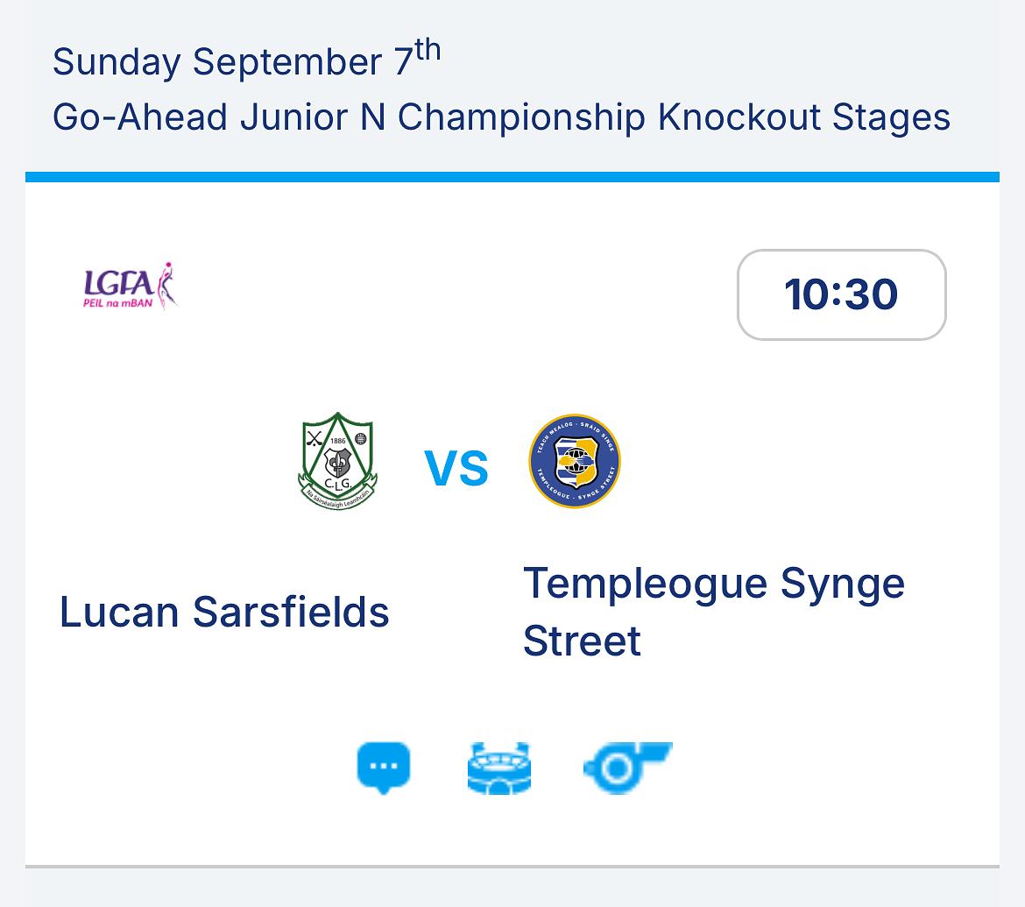Select Go-Ahead Junior N Championship Knockout Stages title
The width and height of the screenshot is (1025, 907).
501,117
